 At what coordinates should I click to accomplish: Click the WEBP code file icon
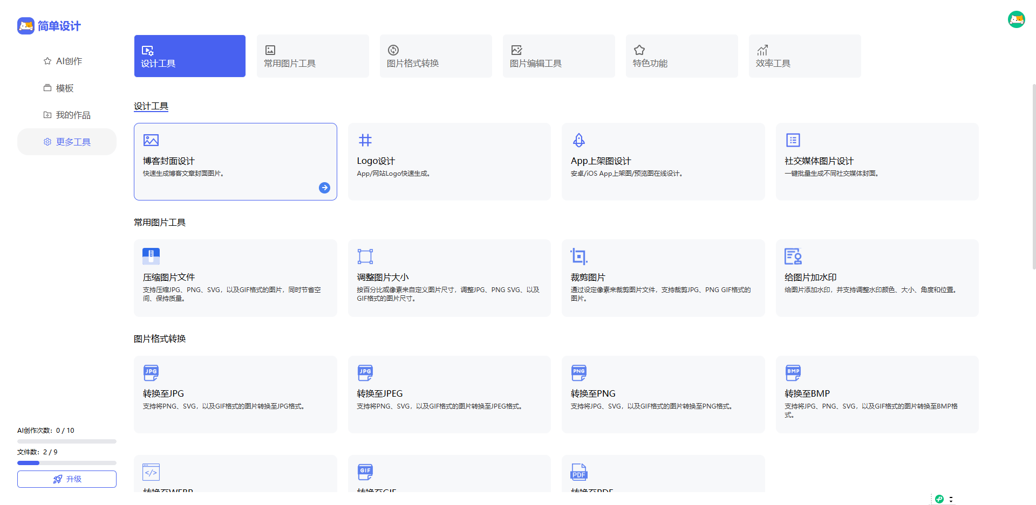click(x=151, y=472)
